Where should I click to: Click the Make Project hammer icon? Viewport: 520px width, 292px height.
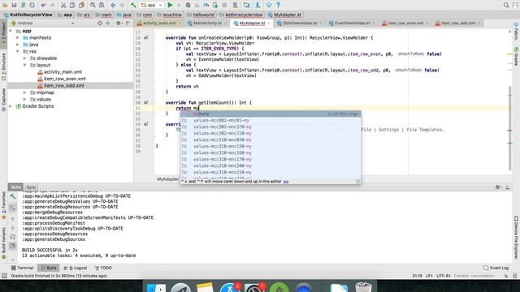(133, 6)
